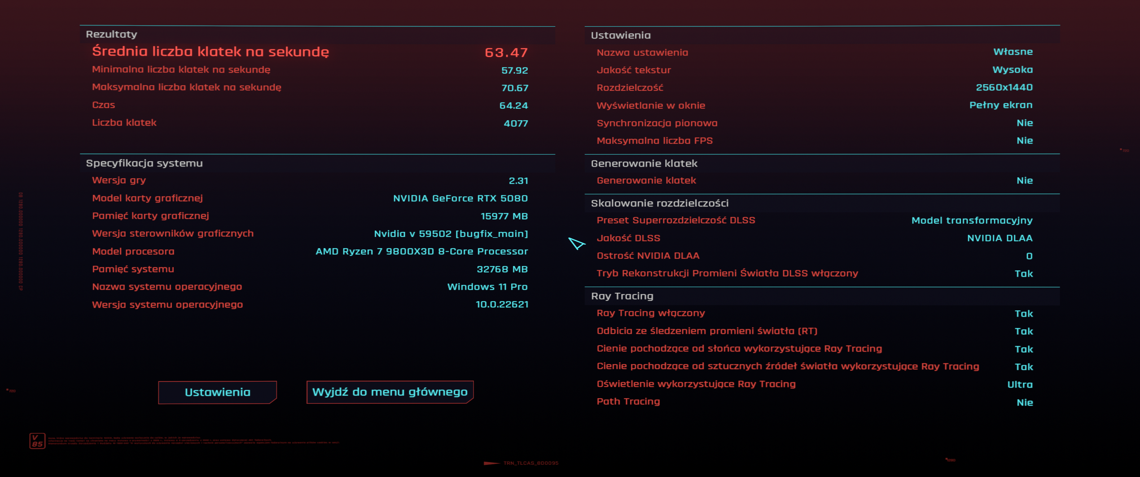Viewport: 1140px width, 477px height.
Task: Click Oświetlenie Ray Tracing Ultra value
Action: pos(1020,385)
